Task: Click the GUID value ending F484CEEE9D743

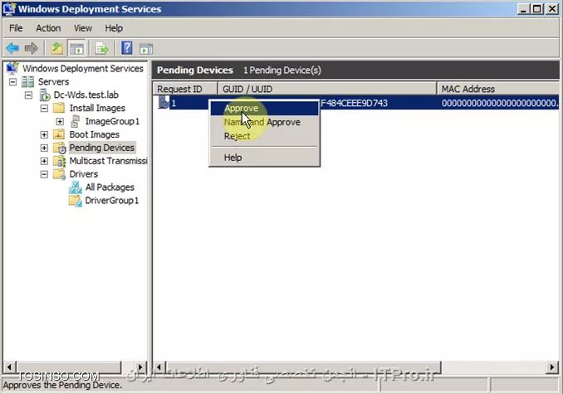Action: [355, 103]
